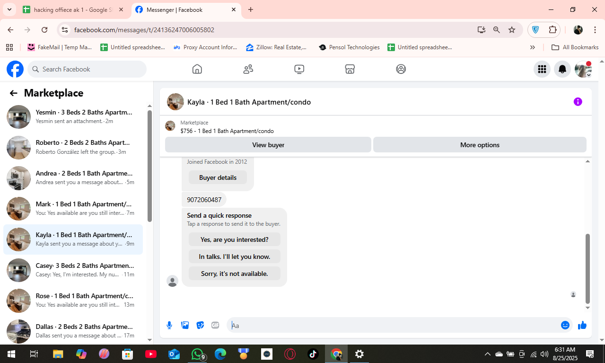Click phone number 9072060487 message

(204, 200)
